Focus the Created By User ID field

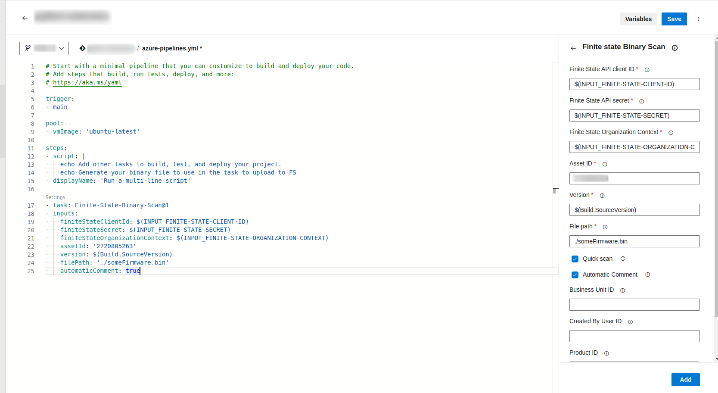pyautogui.click(x=634, y=336)
